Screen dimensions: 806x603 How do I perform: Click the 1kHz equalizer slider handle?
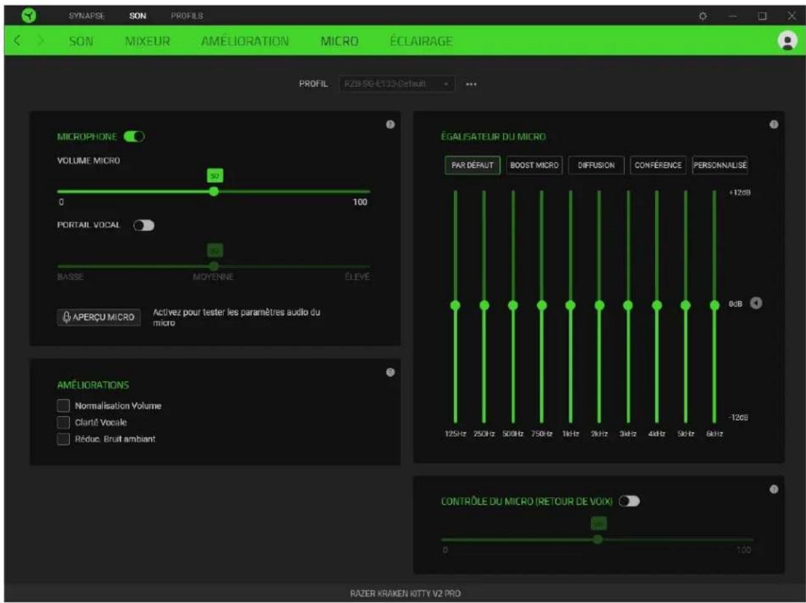click(x=570, y=305)
